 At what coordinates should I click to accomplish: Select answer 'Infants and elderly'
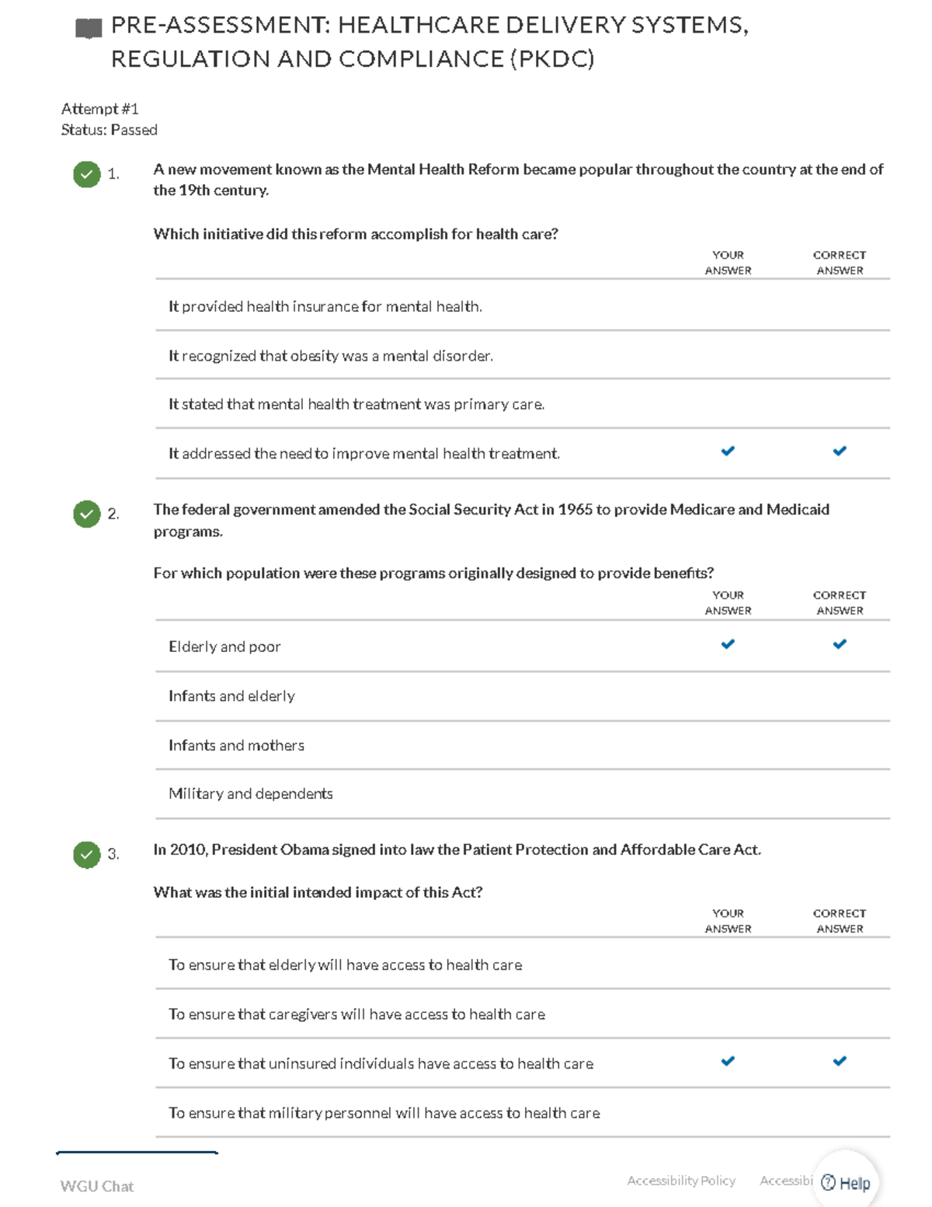click(x=523, y=696)
